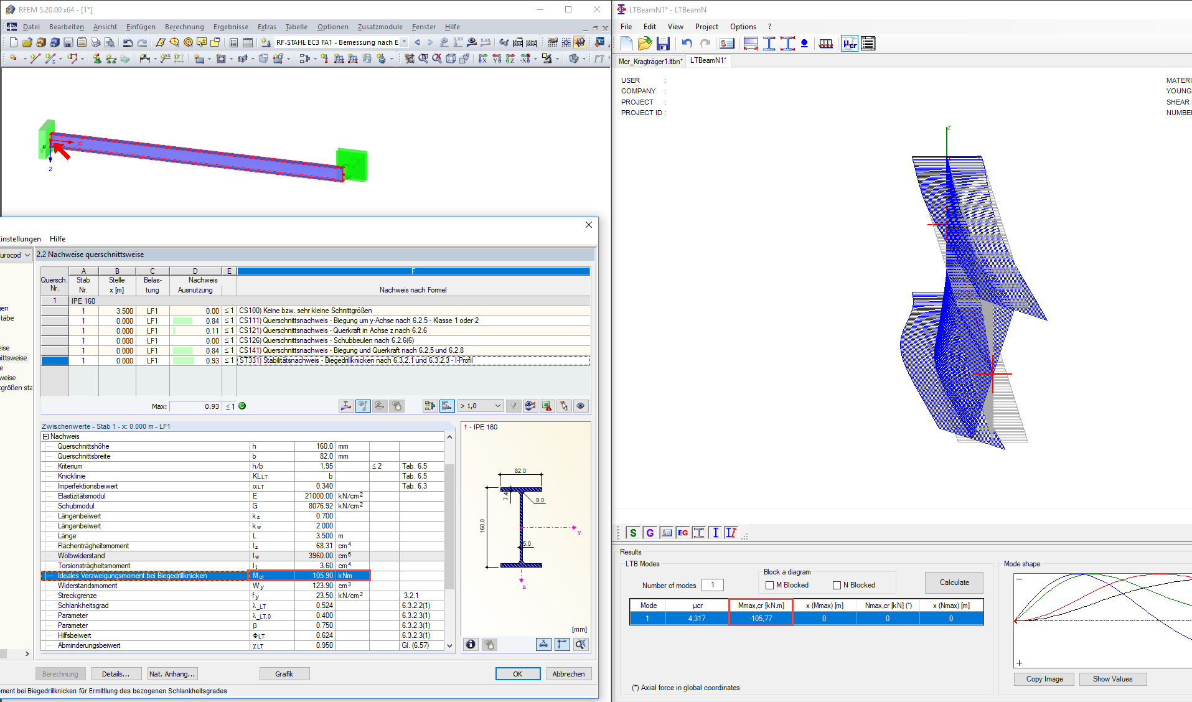Viewport: 1192px width, 702px height.
Task: Toggle the eye view mode button in results toolbar
Action: (581, 406)
